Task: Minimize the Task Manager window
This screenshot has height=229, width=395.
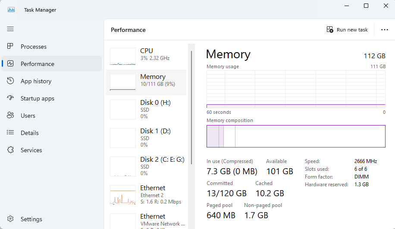Action: click(x=347, y=6)
